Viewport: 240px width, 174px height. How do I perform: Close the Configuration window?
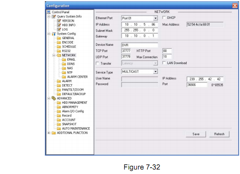click(x=235, y=6)
